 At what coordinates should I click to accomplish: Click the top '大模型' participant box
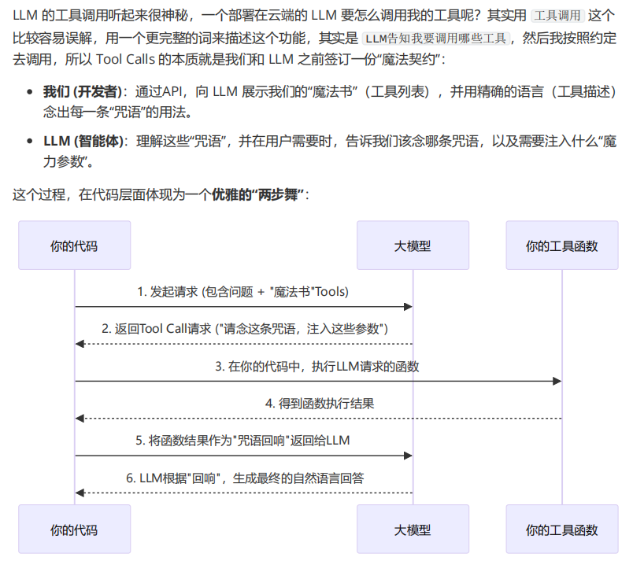click(413, 245)
